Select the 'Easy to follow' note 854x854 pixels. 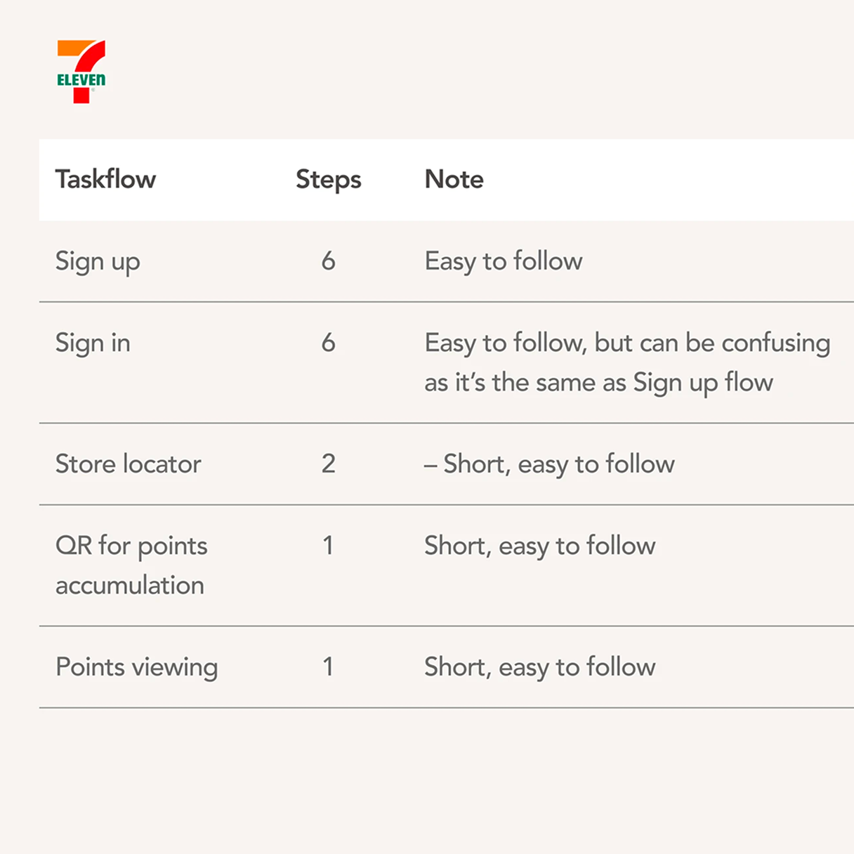point(504,262)
